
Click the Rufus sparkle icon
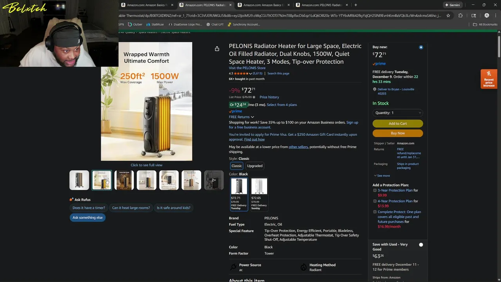click(x=71, y=199)
